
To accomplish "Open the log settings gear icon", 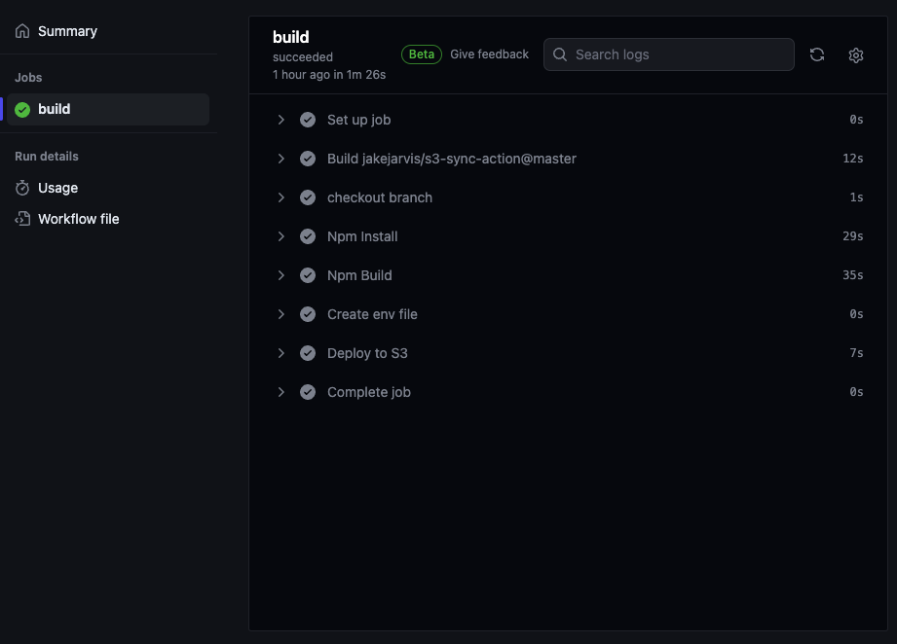I will (856, 55).
